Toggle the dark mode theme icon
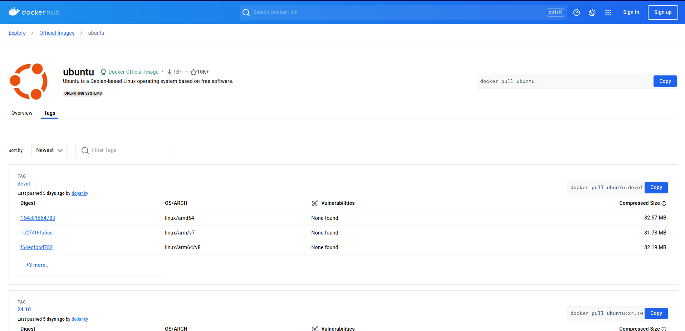Image resolution: width=685 pixels, height=331 pixels. [x=592, y=13]
